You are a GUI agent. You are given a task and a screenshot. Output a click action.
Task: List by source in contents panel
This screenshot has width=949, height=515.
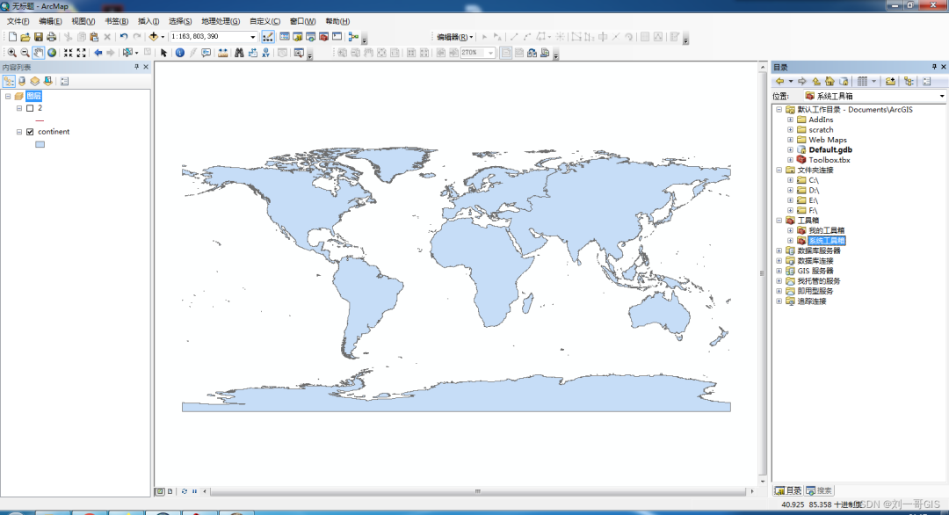coord(22,81)
